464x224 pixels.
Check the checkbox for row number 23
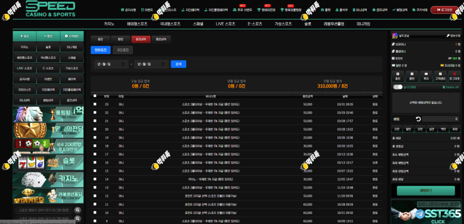click(x=94, y=104)
